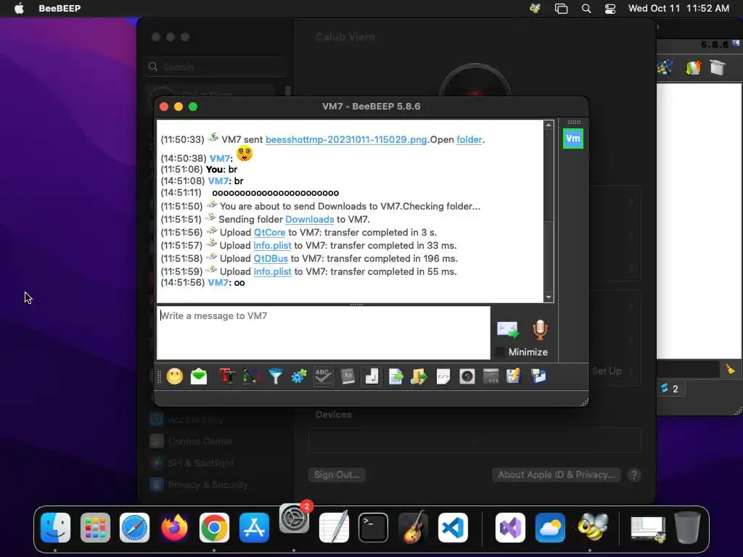Click the chat scrollbar up arrow
Viewport: 743px width, 557px height.
click(x=549, y=125)
